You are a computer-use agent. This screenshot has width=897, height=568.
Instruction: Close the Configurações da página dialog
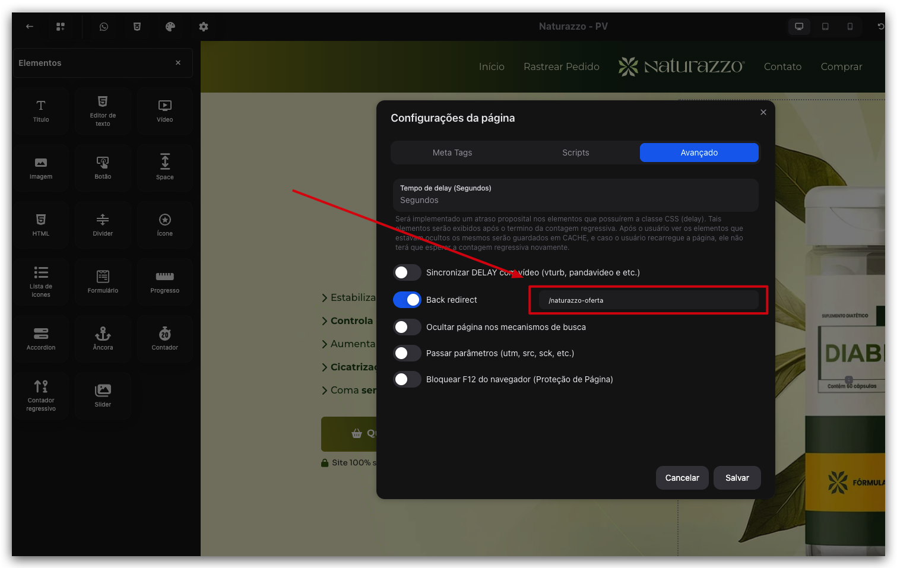(763, 112)
